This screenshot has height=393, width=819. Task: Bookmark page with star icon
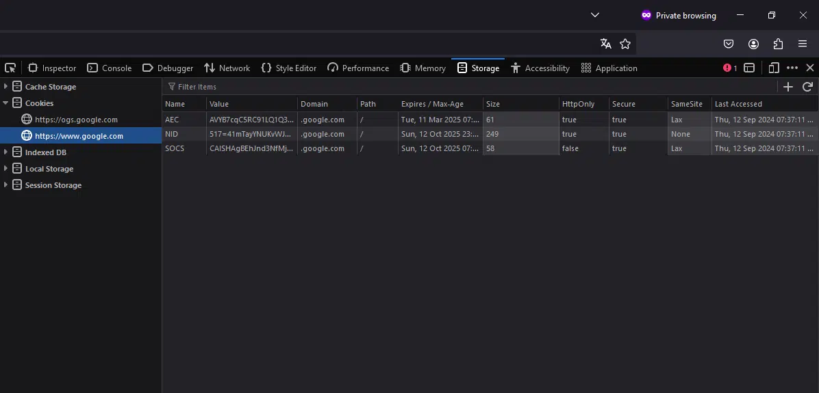coord(625,44)
